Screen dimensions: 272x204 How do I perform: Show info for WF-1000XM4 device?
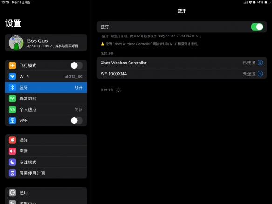(x=260, y=74)
